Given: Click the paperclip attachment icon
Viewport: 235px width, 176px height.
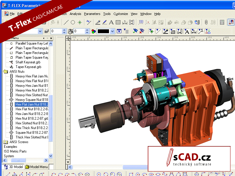Looking at the screenshot, I should 206,23.
